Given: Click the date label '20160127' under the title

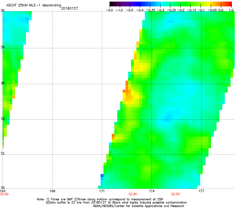Looking at the screenshot, I should 69,8.
